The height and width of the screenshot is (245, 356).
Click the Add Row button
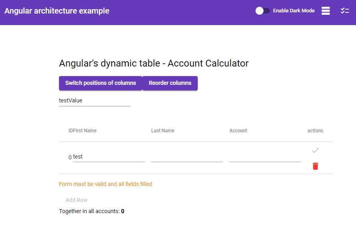pyautogui.click(x=76, y=200)
